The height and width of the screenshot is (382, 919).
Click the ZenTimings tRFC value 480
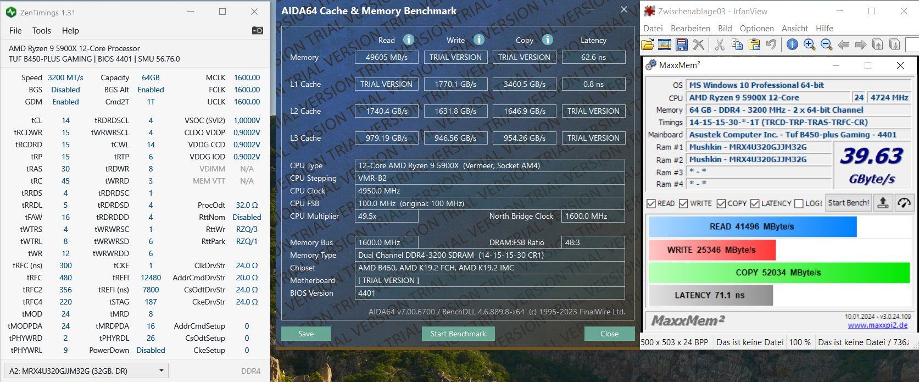tap(65, 278)
